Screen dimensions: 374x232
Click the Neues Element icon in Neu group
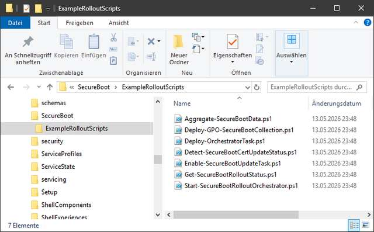196,37
